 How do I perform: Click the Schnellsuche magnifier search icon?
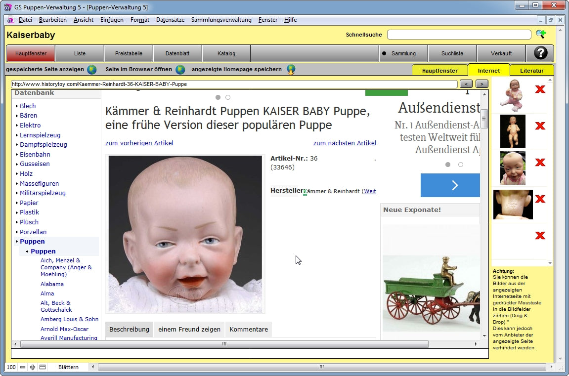click(x=541, y=35)
